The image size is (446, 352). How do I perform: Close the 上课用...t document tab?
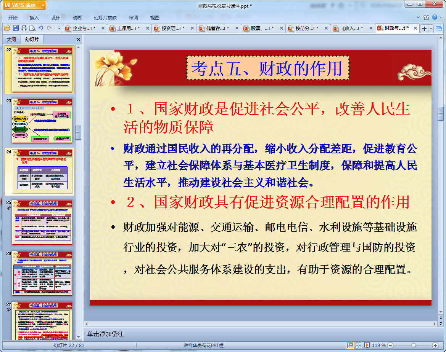148,29
